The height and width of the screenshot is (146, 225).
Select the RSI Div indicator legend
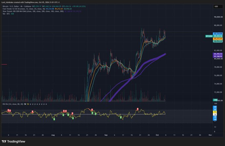(x=13, y=104)
